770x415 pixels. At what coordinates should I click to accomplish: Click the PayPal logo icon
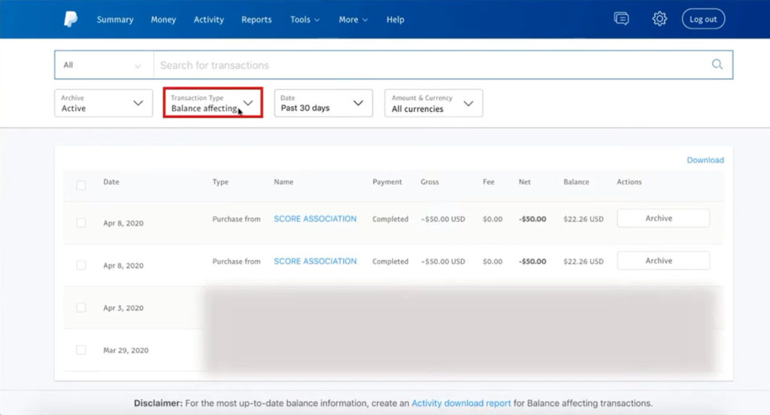tap(71, 20)
